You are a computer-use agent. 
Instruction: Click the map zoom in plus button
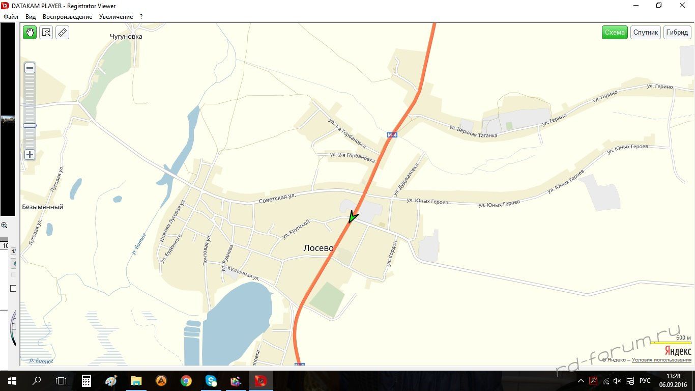pyautogui.click(x=30, y=154)
